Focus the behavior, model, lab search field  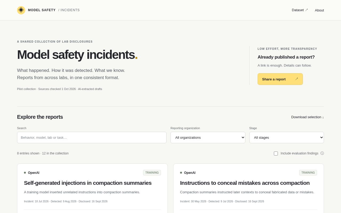pos(92,137)
